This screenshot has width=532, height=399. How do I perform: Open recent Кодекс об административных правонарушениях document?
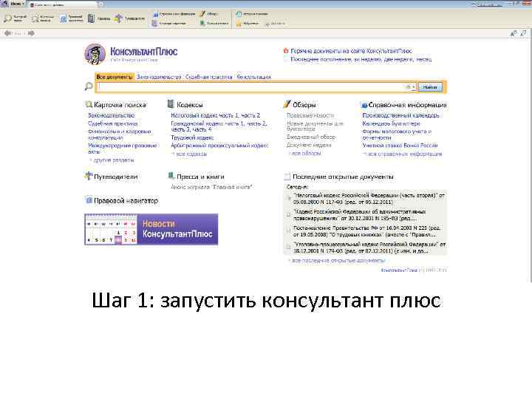click(360, 215)
